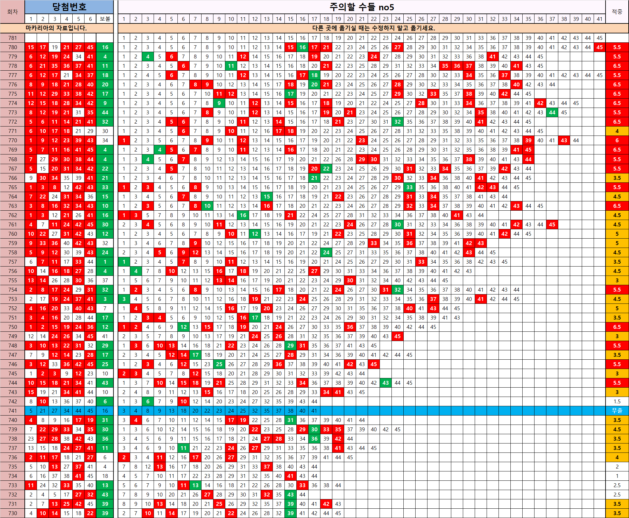Select the 회차 header cell
Image resolution: width=629 pixels, height=518 pixels.
13,12
